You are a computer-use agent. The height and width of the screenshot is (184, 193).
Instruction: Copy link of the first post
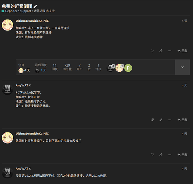(161, 51)
